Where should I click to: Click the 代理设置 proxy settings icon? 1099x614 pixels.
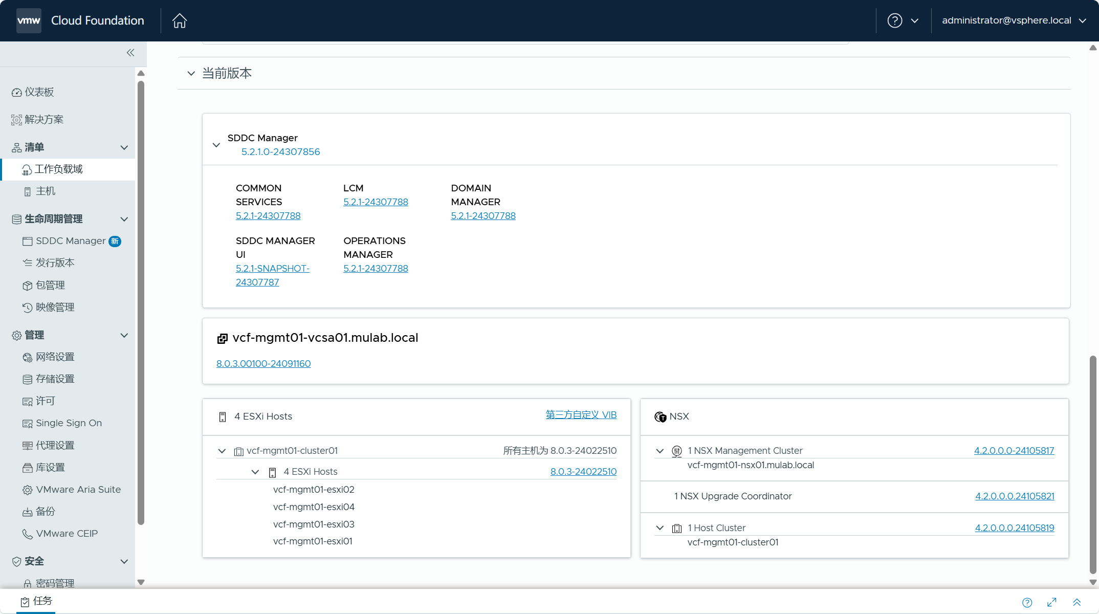28,446
